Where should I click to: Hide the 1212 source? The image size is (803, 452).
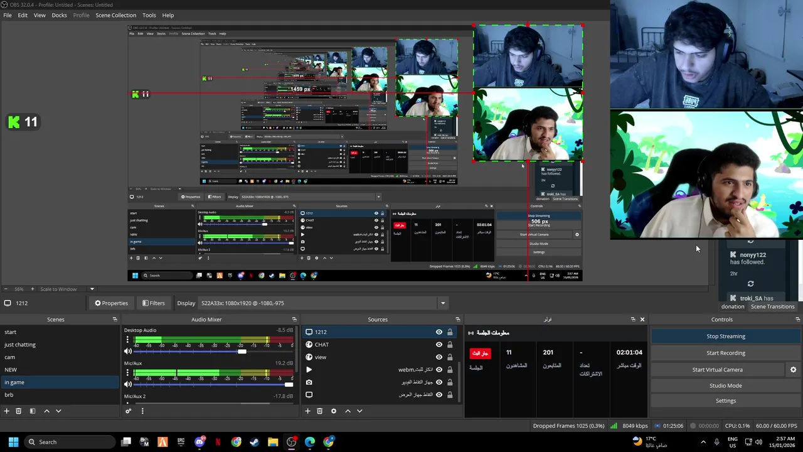[x=439, y=332]
